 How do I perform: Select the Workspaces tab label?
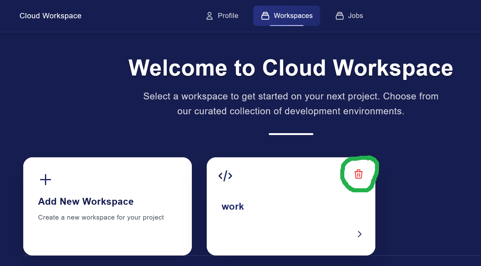(293, 16)
